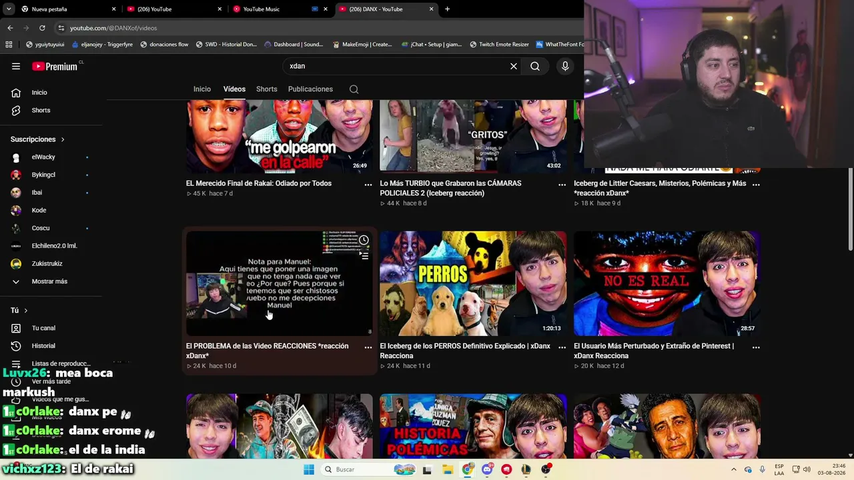The width and height of the screenshot is (854, 480).
Task: Clear the 'xdan' search text
Action: 514,66
